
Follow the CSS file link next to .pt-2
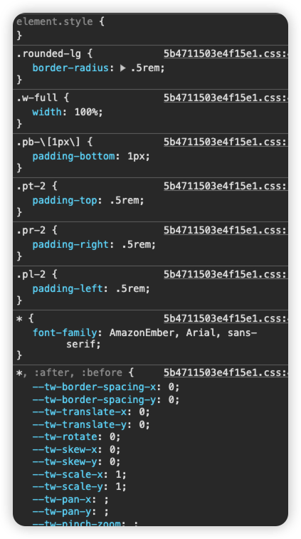tap(226, 186)
